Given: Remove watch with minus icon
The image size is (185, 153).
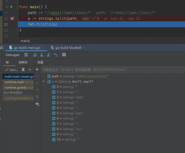Looking at the screenshot, I should [37, 76].
